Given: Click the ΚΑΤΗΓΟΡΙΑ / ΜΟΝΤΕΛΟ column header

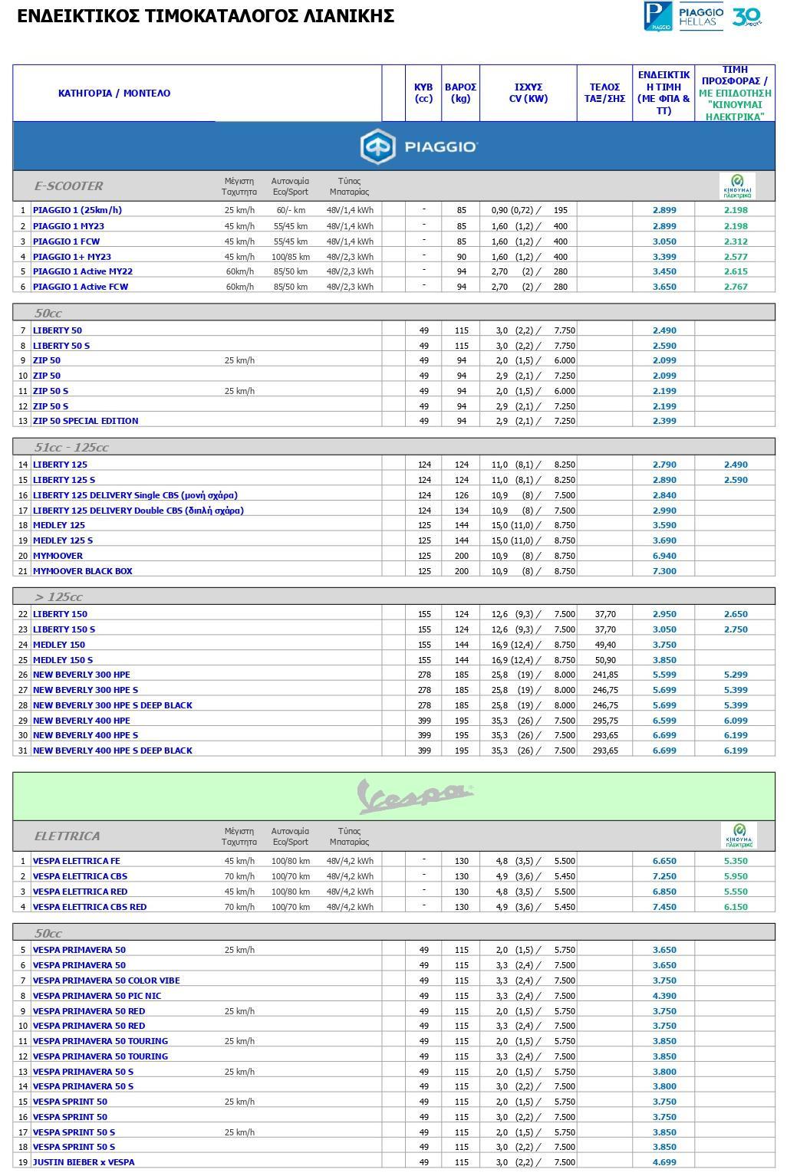Looking at the screenshot, I should [x=114, y=94].
